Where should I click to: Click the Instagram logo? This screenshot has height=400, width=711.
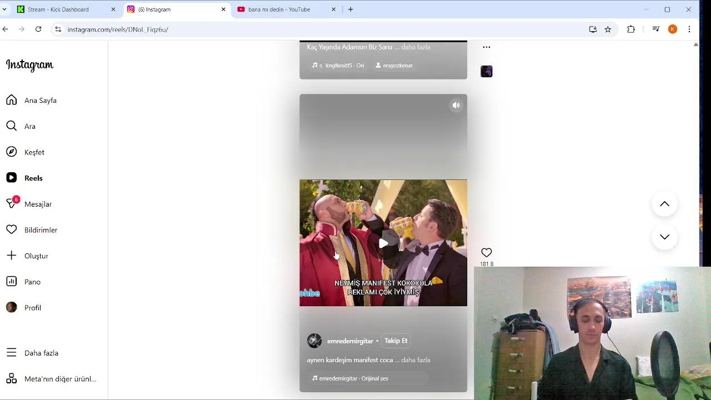click(29, 65)
